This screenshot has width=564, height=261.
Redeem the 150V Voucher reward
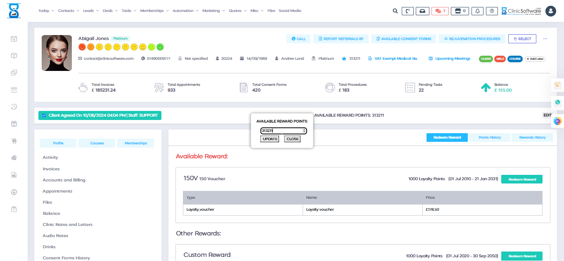coord(522,179)
